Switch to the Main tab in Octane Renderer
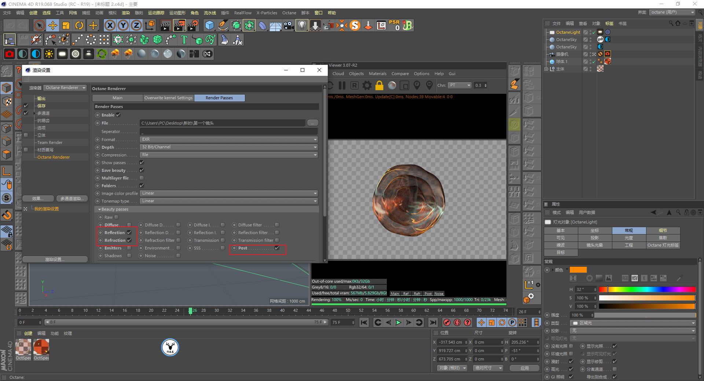The width and height of the screenshot is (704, 381). click(117, 98)
